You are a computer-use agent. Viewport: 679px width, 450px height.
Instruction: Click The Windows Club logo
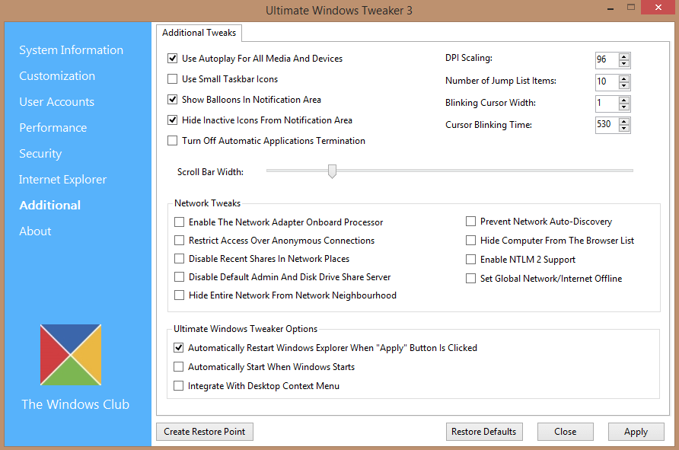(x=71, y=355)
